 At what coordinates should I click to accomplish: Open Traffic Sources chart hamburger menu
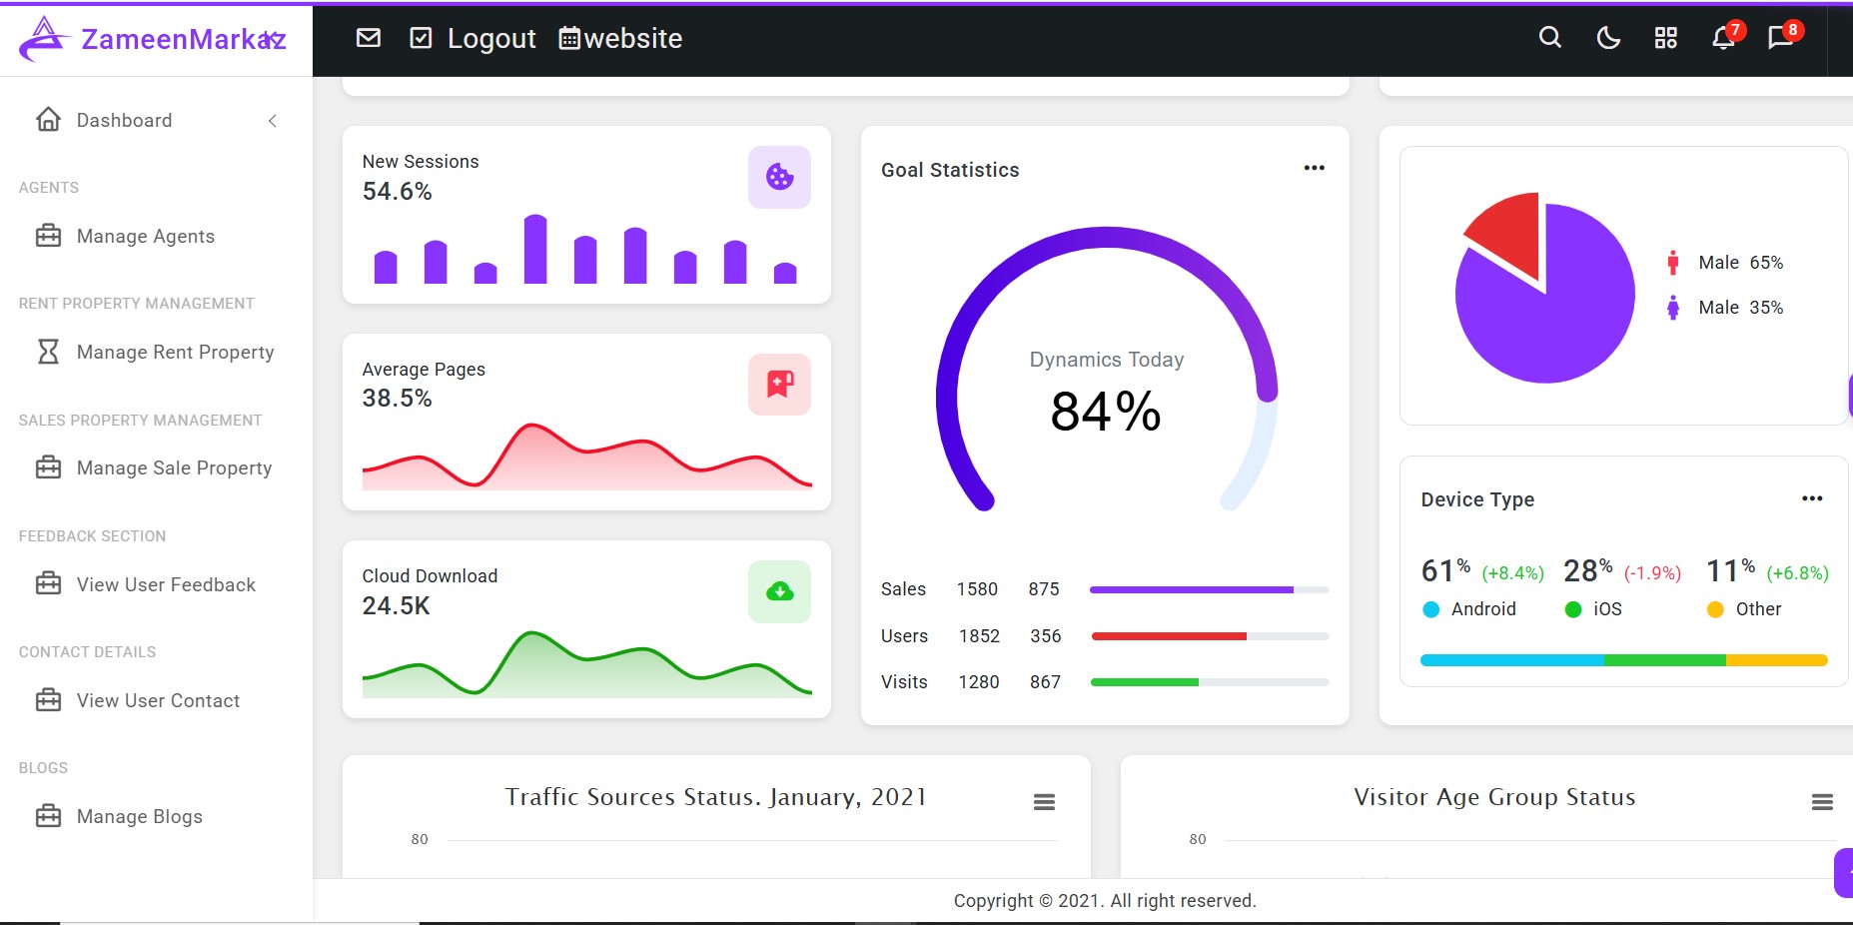[1044, 802]
